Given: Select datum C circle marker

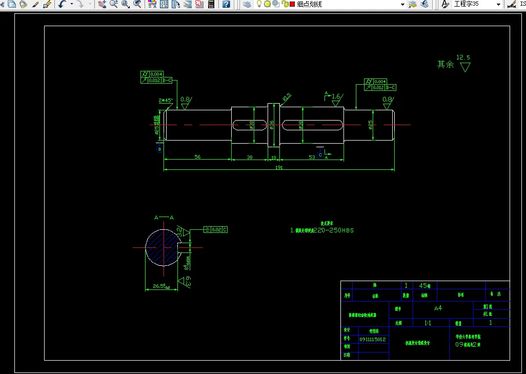Looking at the screenshot, I should coord(320,155).
